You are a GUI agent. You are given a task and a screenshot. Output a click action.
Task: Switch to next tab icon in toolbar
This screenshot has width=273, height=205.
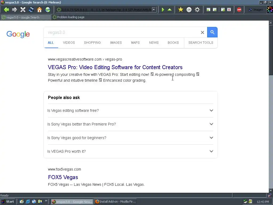coord(215,10)
